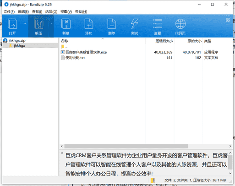
Task: Click the zip folder icon in status bar
Action: [x=153, y=180]
